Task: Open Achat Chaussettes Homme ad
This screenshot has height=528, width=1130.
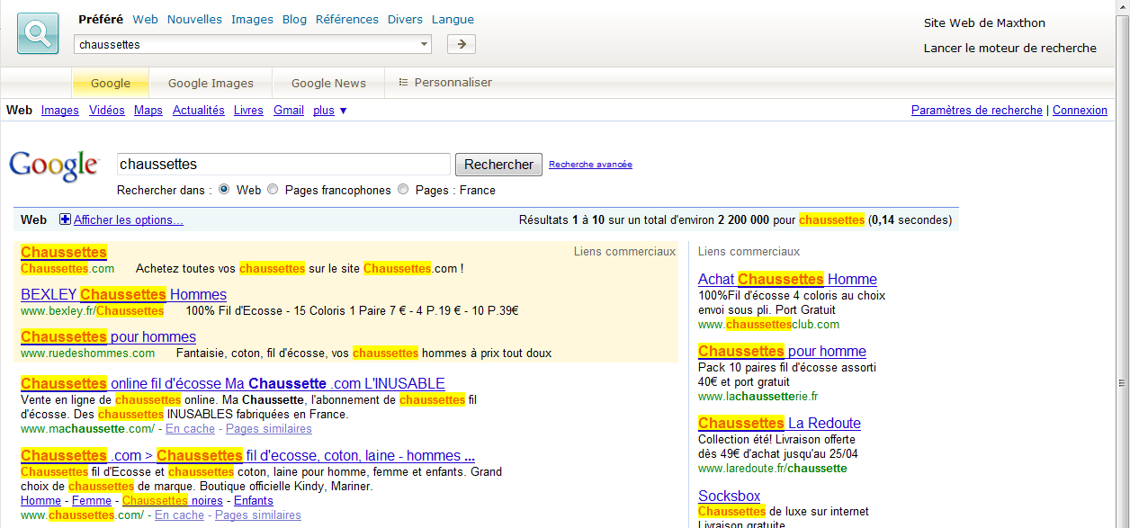Action: coord(787,280)
